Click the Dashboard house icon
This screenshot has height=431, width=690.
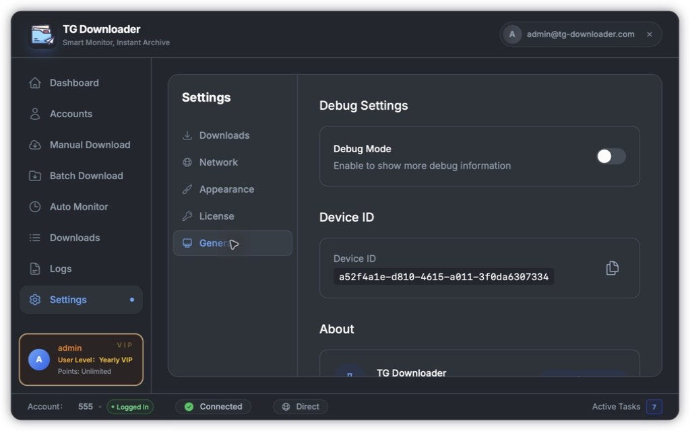(35, 83)
